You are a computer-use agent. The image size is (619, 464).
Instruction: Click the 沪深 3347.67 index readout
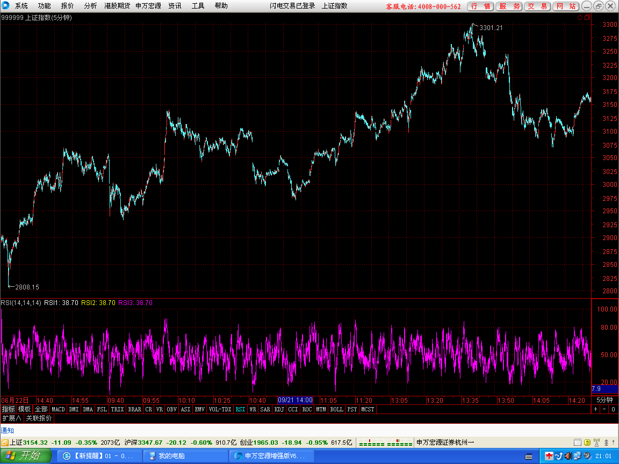point(143,443)
